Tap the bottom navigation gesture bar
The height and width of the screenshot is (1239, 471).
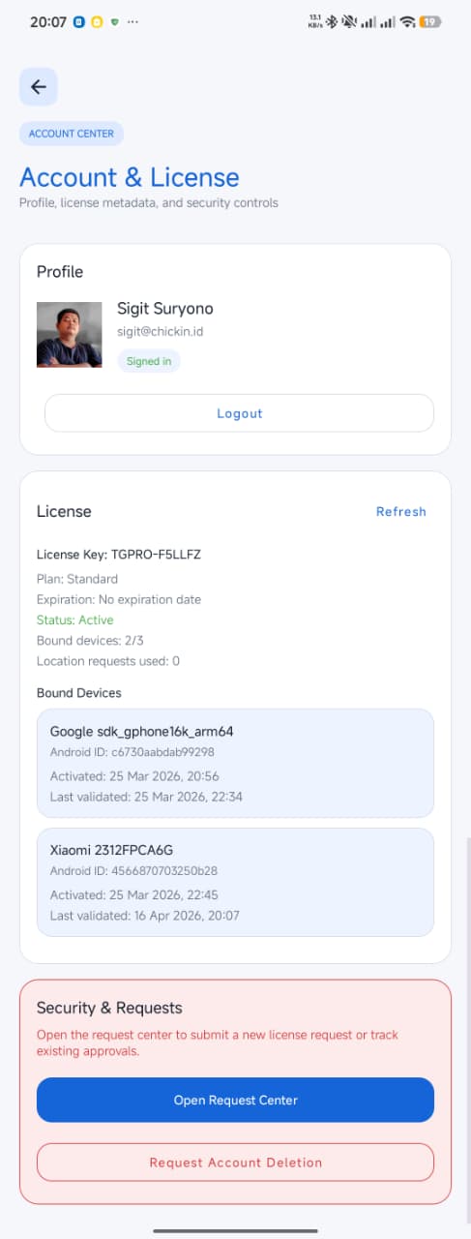235,1230
